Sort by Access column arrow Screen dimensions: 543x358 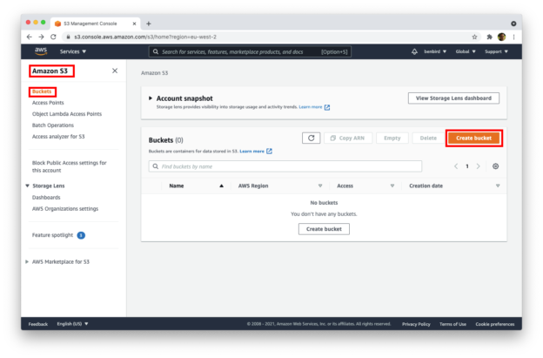pyautogui.click(x=392, y=186)
